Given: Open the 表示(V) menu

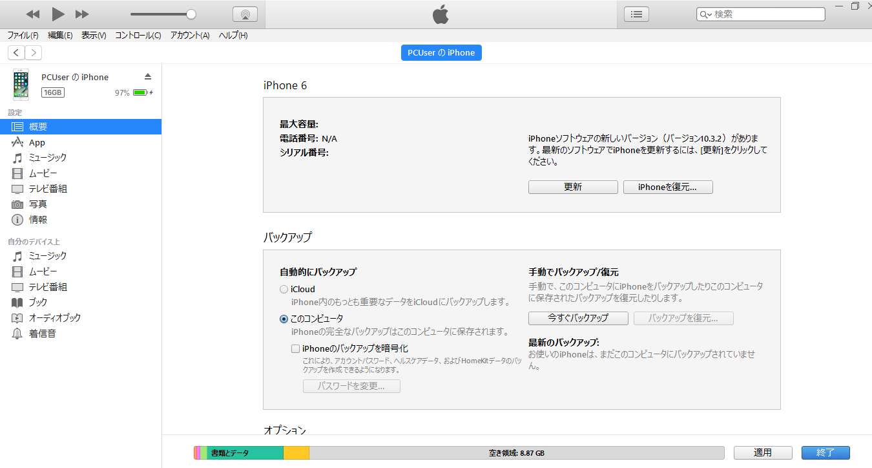Looking at the screenshot, I should point(94,36).
